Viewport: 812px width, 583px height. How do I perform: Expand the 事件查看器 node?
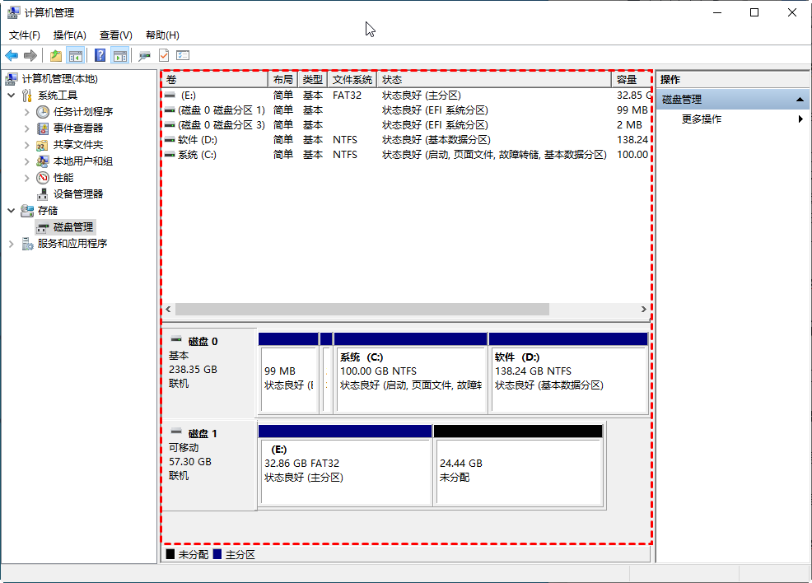[27, 128]
